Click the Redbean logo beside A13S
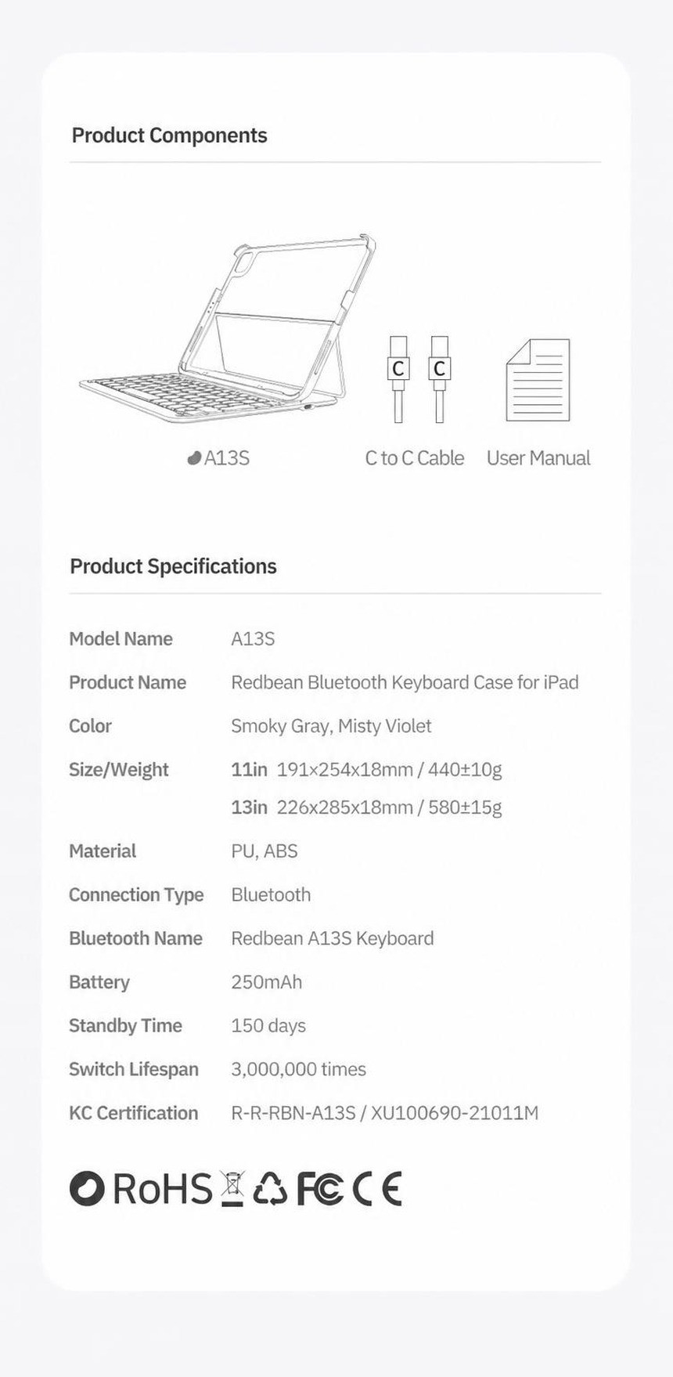 [x=194, y=458]
